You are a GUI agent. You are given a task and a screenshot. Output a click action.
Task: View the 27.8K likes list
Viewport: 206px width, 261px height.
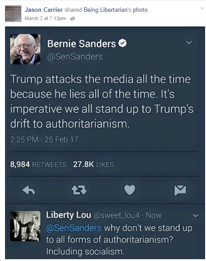pyautogui.click(x=93, y=164)
